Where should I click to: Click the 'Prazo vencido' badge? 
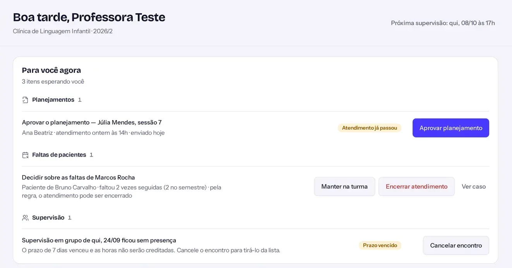point(380,245)
